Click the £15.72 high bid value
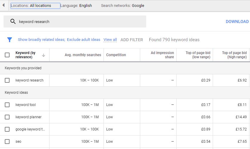 241,129
